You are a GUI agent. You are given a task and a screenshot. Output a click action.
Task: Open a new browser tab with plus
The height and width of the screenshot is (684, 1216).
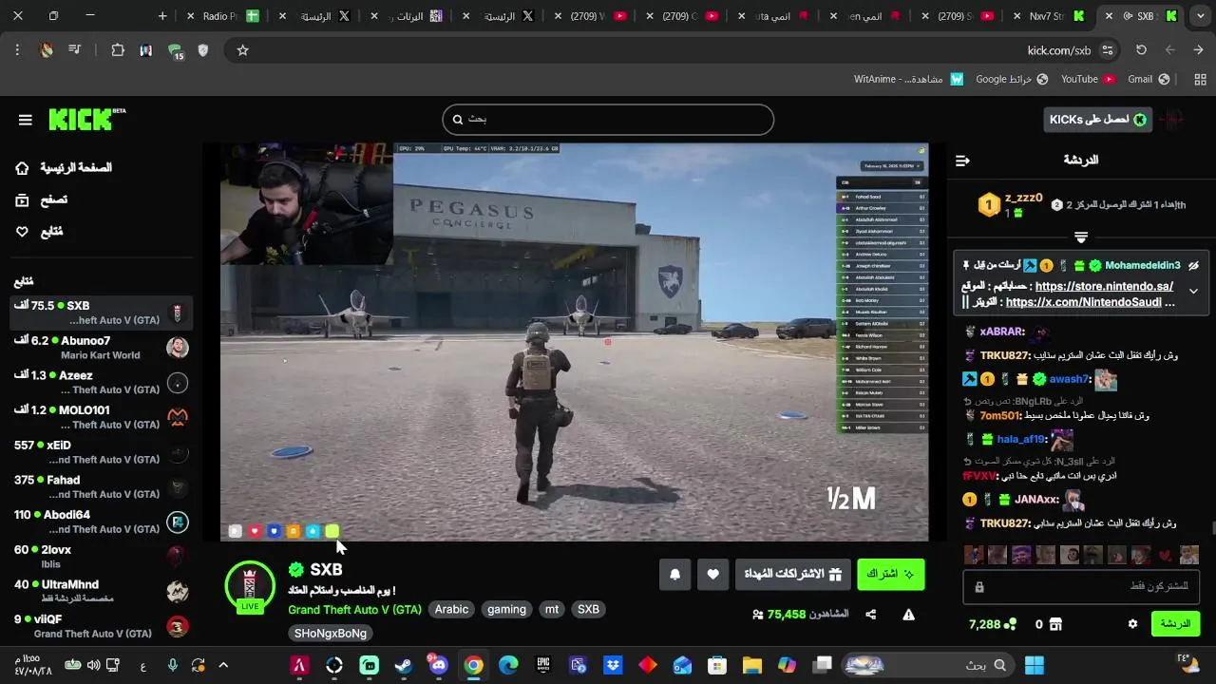(162, 16)
